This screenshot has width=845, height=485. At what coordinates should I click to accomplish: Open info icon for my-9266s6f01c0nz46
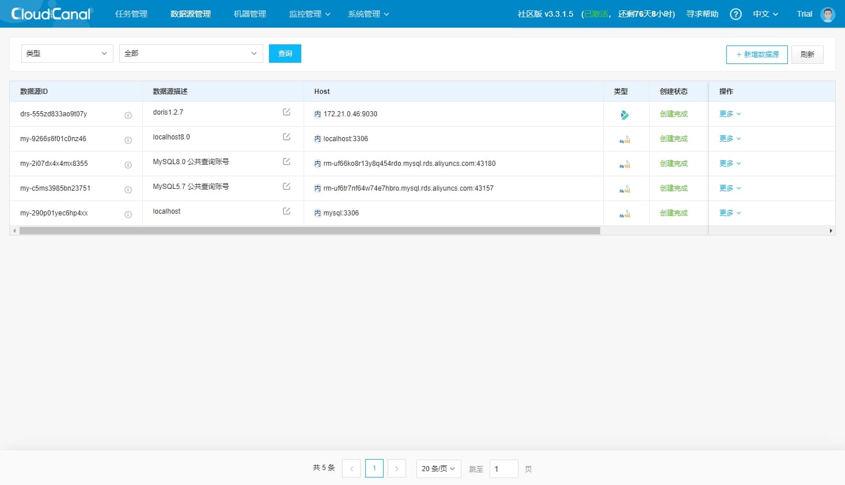[128, 140]
